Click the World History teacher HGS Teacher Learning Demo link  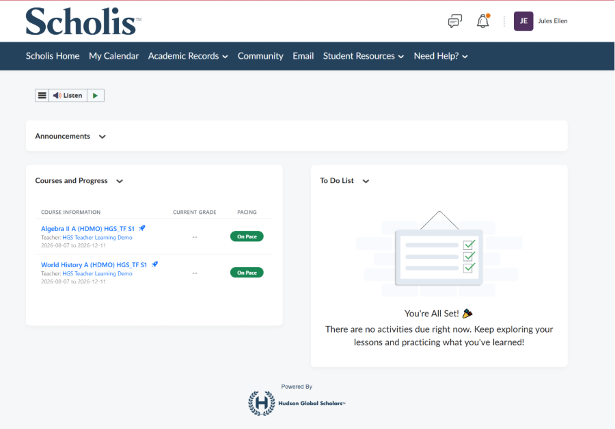tap(97, 274)
